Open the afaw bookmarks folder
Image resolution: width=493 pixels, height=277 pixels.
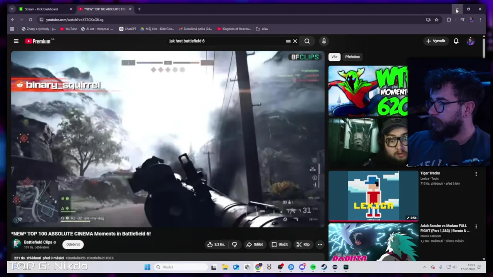[262, 29]
